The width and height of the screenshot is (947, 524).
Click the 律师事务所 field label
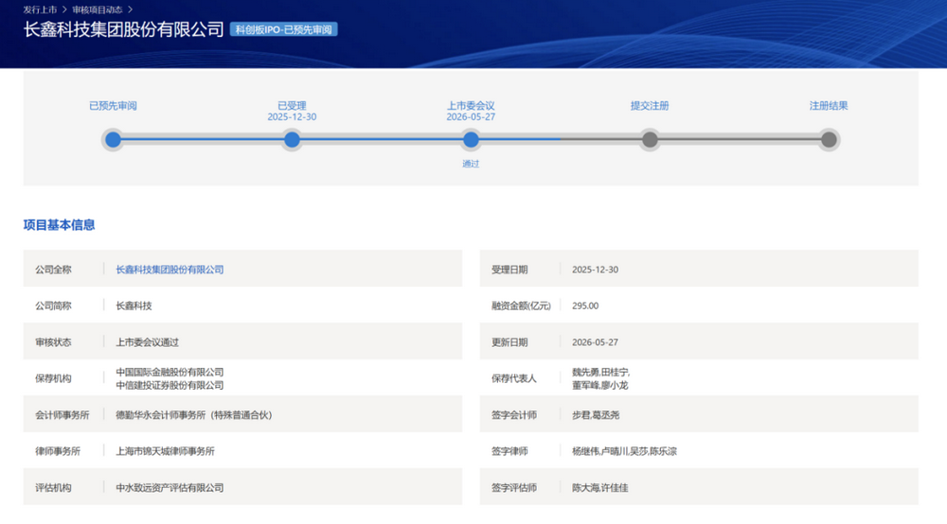coord(58,451)
